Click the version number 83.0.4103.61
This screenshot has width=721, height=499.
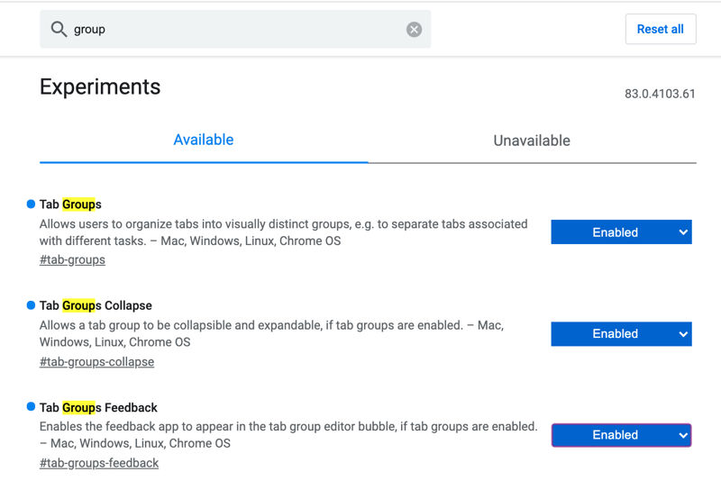[660, 94]
